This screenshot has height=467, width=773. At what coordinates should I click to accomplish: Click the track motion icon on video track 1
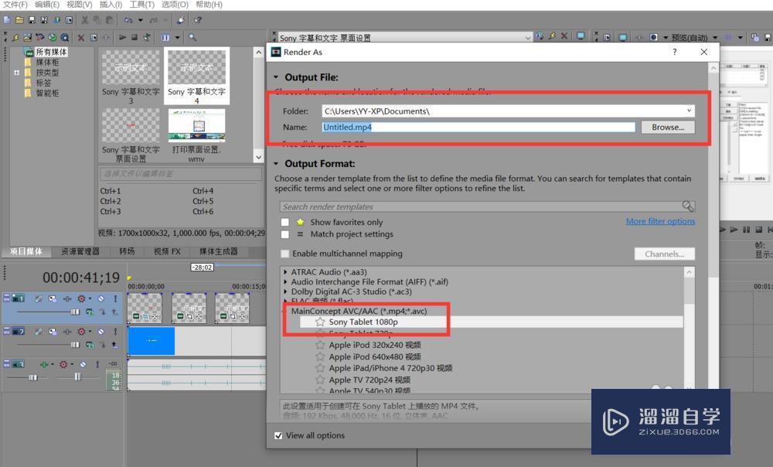53,299
